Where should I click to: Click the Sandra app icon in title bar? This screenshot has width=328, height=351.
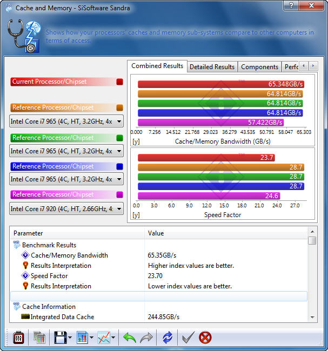pos(9,8)
